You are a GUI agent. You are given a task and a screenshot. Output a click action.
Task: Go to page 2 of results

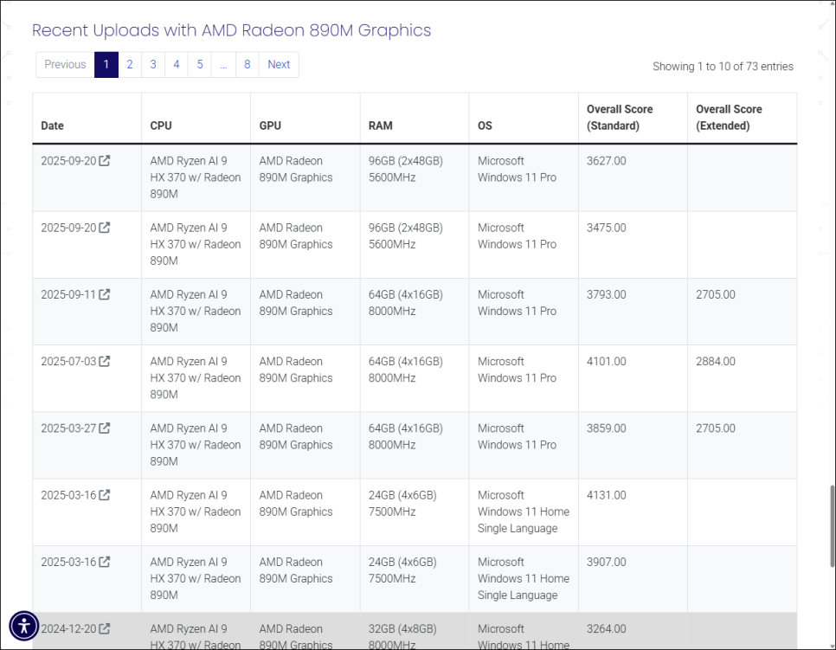(x=130, y=65)
